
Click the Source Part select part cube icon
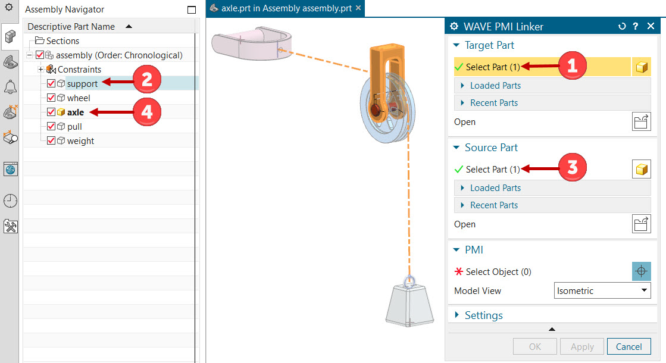coord(641,170)
